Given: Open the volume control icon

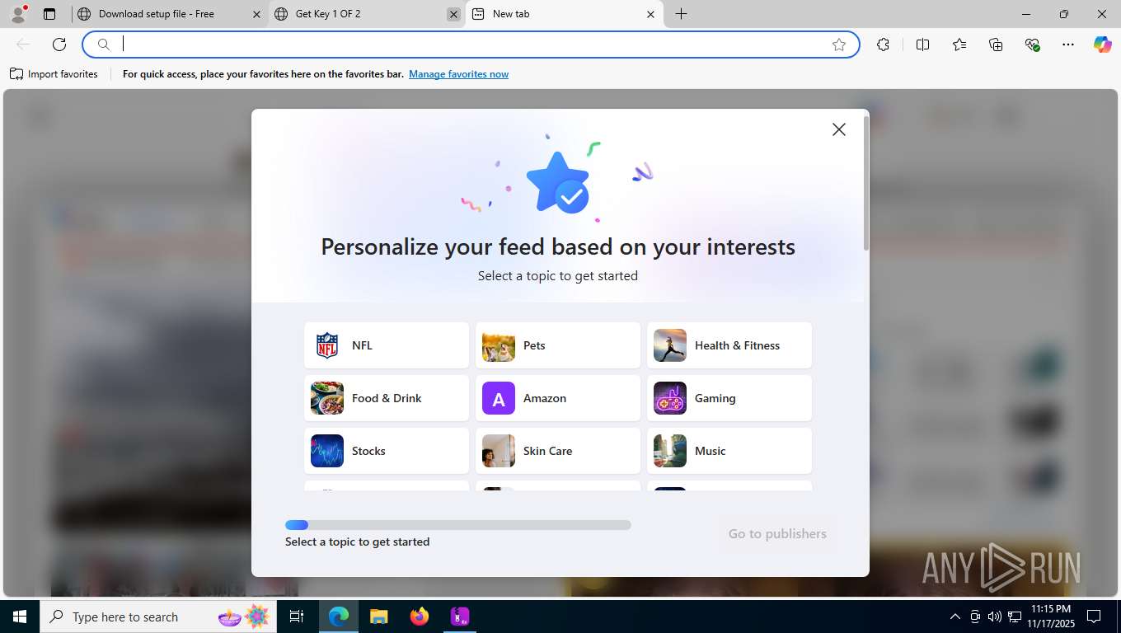Looking at the screenshot, I should click(995, 617).
